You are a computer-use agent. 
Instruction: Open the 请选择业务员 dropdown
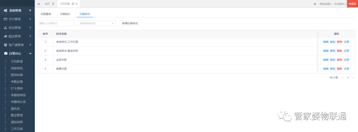(97, 23)
